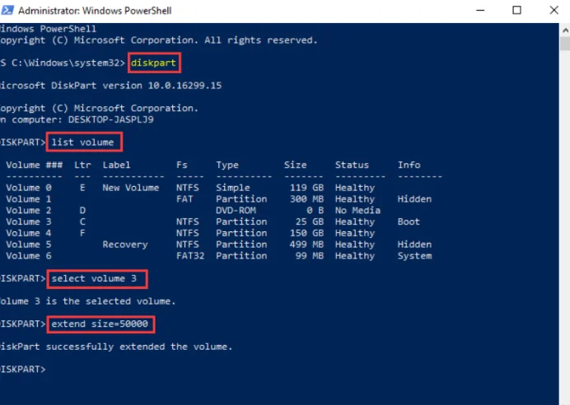Click the 'DVD-ROM' type entry

click(x=236, y=210)
